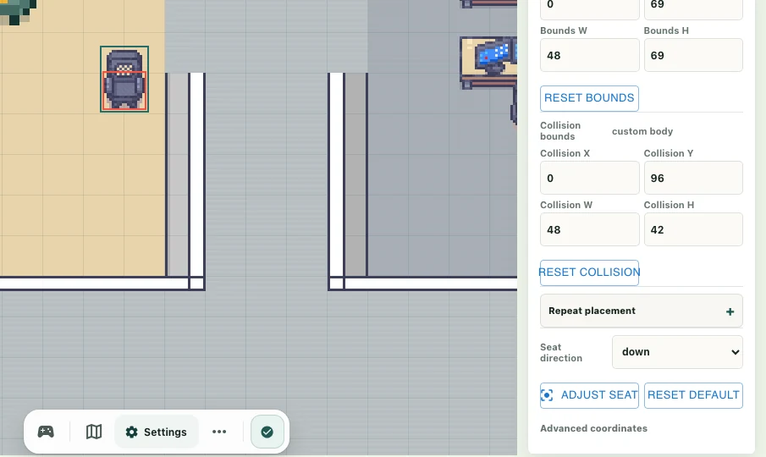Expand the Repeat placement section

pyautogui.click(x=642, y=311)
